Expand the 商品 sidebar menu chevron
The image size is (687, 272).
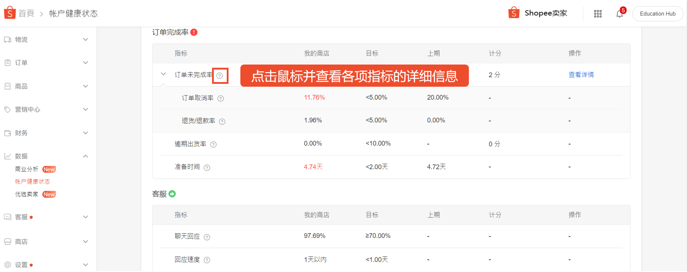tap(85, 86)
